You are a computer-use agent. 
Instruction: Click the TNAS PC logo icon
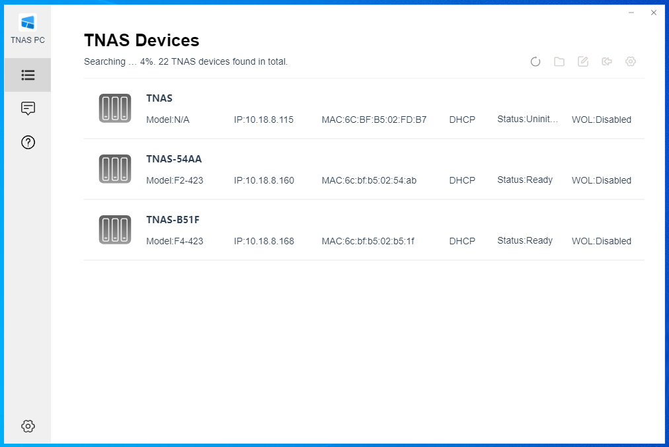point(28,22)
